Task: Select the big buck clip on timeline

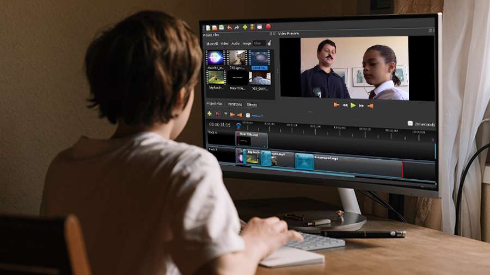Action: pos(252,157)
